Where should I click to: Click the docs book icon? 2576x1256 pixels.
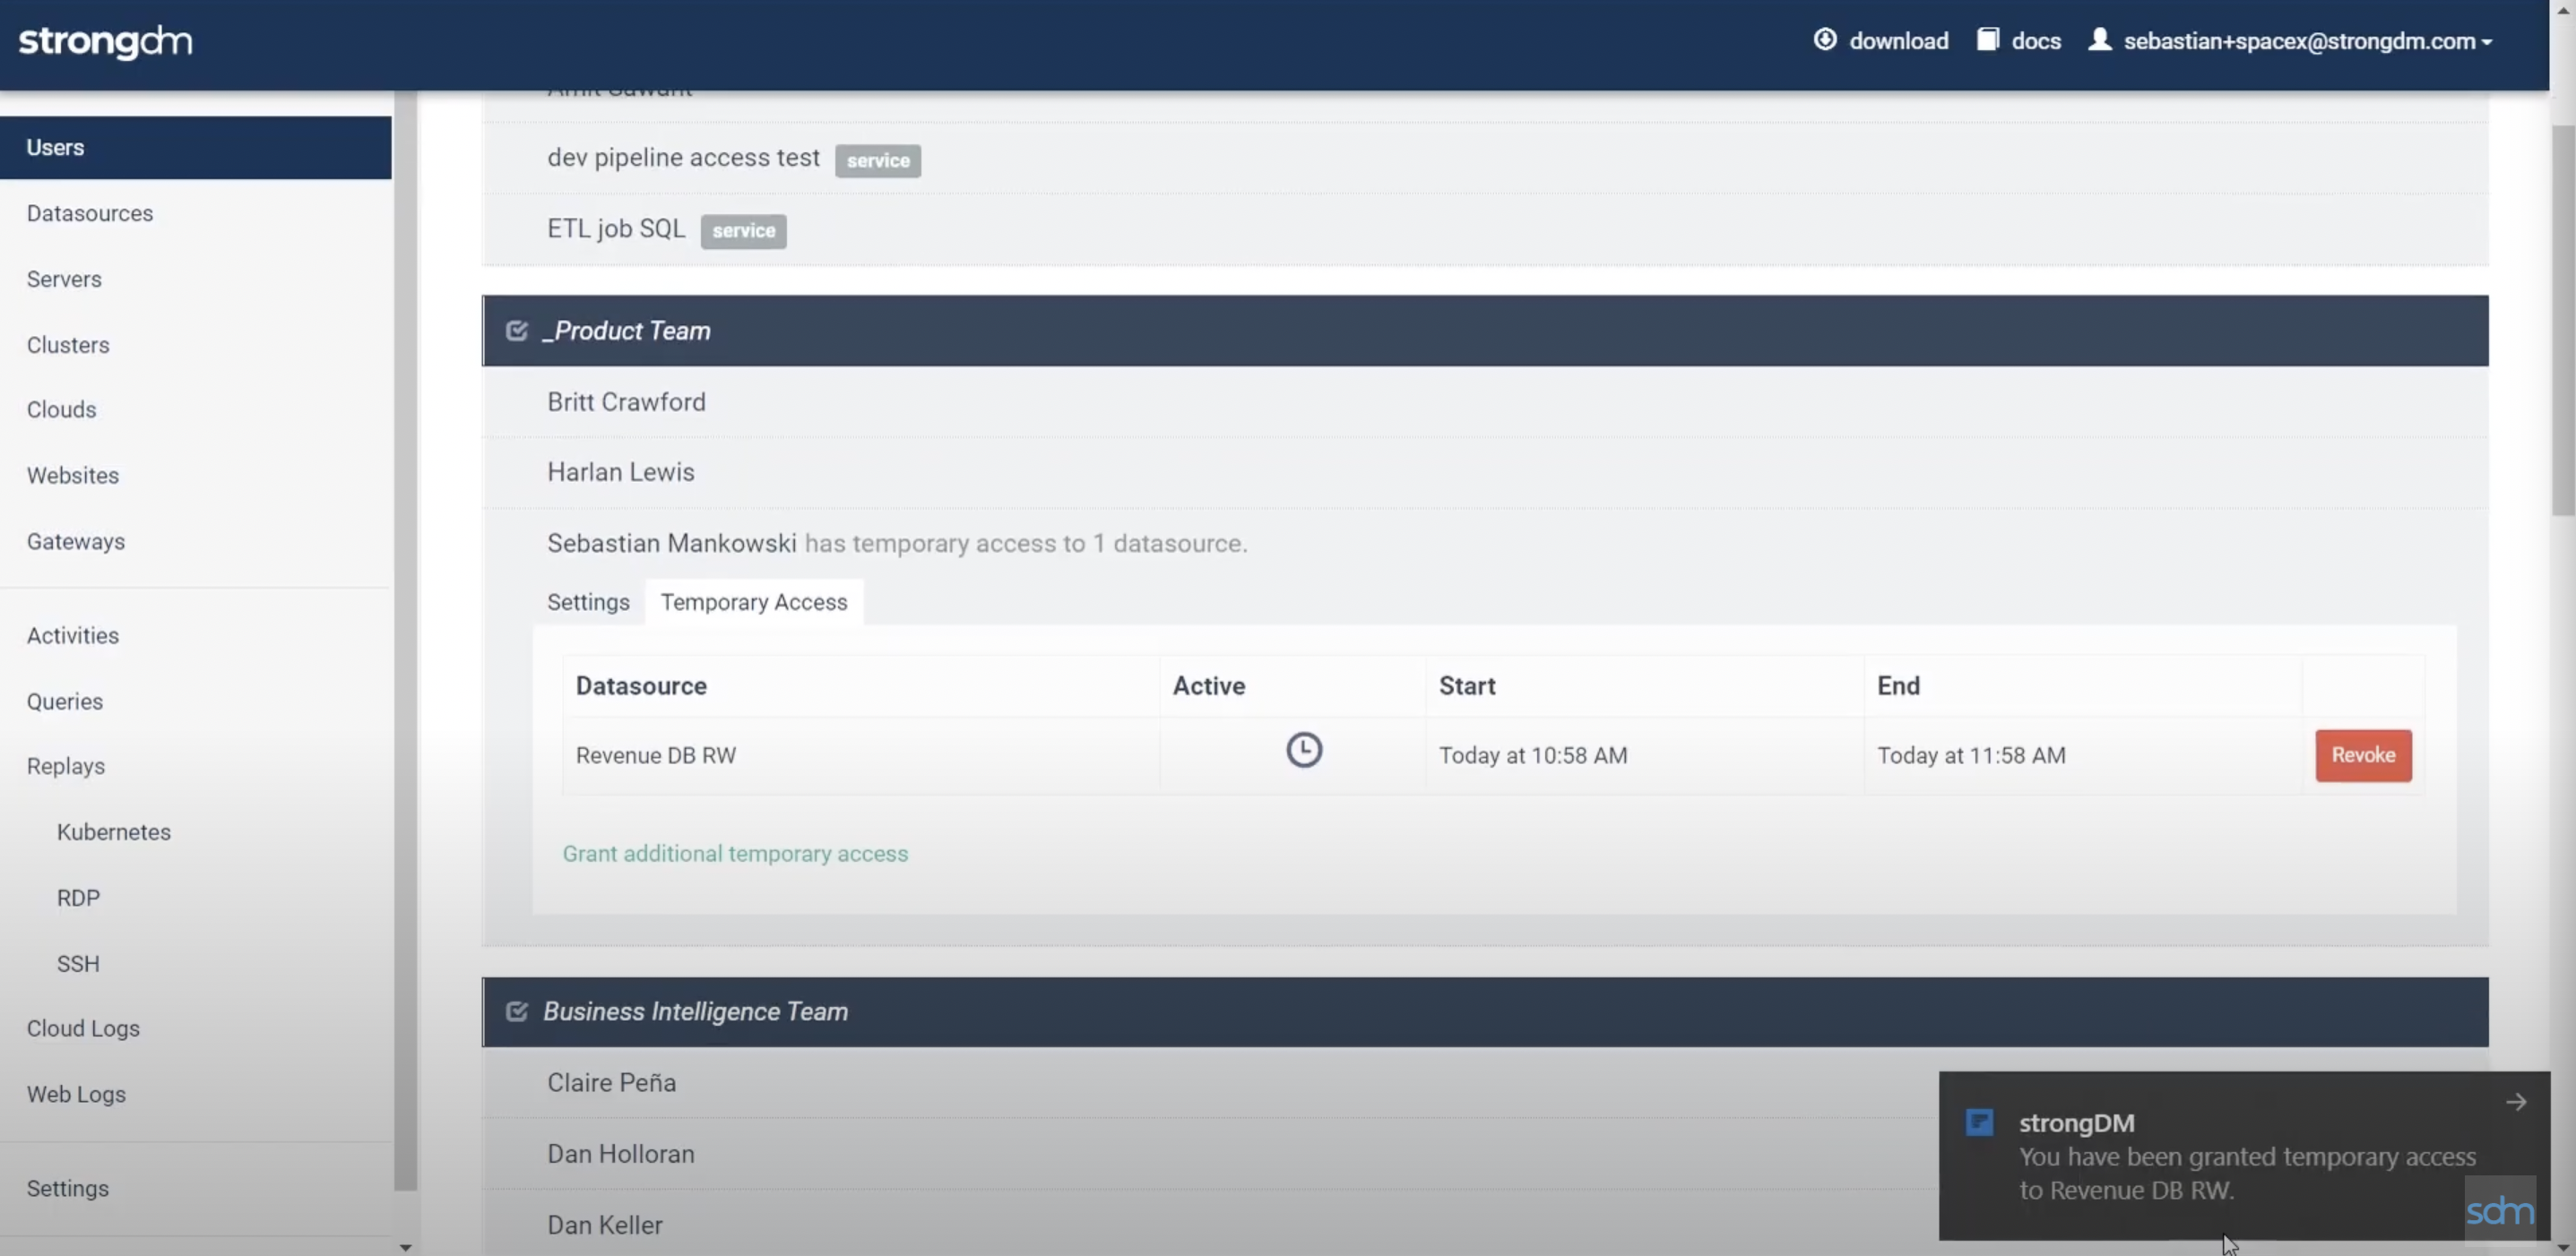(x=1987, y=39)
